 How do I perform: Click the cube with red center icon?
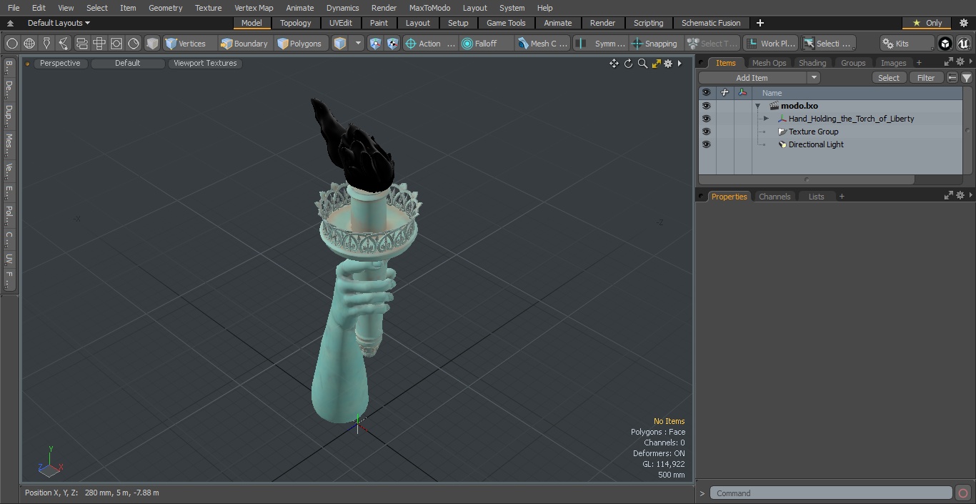click(x=375, y=44)
